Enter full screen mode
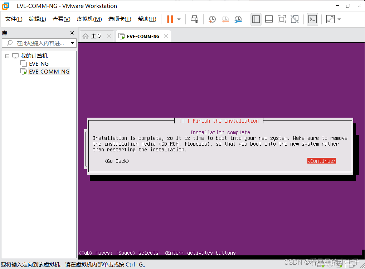The width and height of the screenshot is (365, 269). click(282, 19)
